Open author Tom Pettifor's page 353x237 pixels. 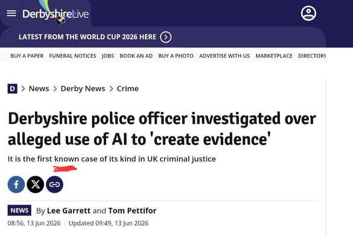[x=132, y=211]
